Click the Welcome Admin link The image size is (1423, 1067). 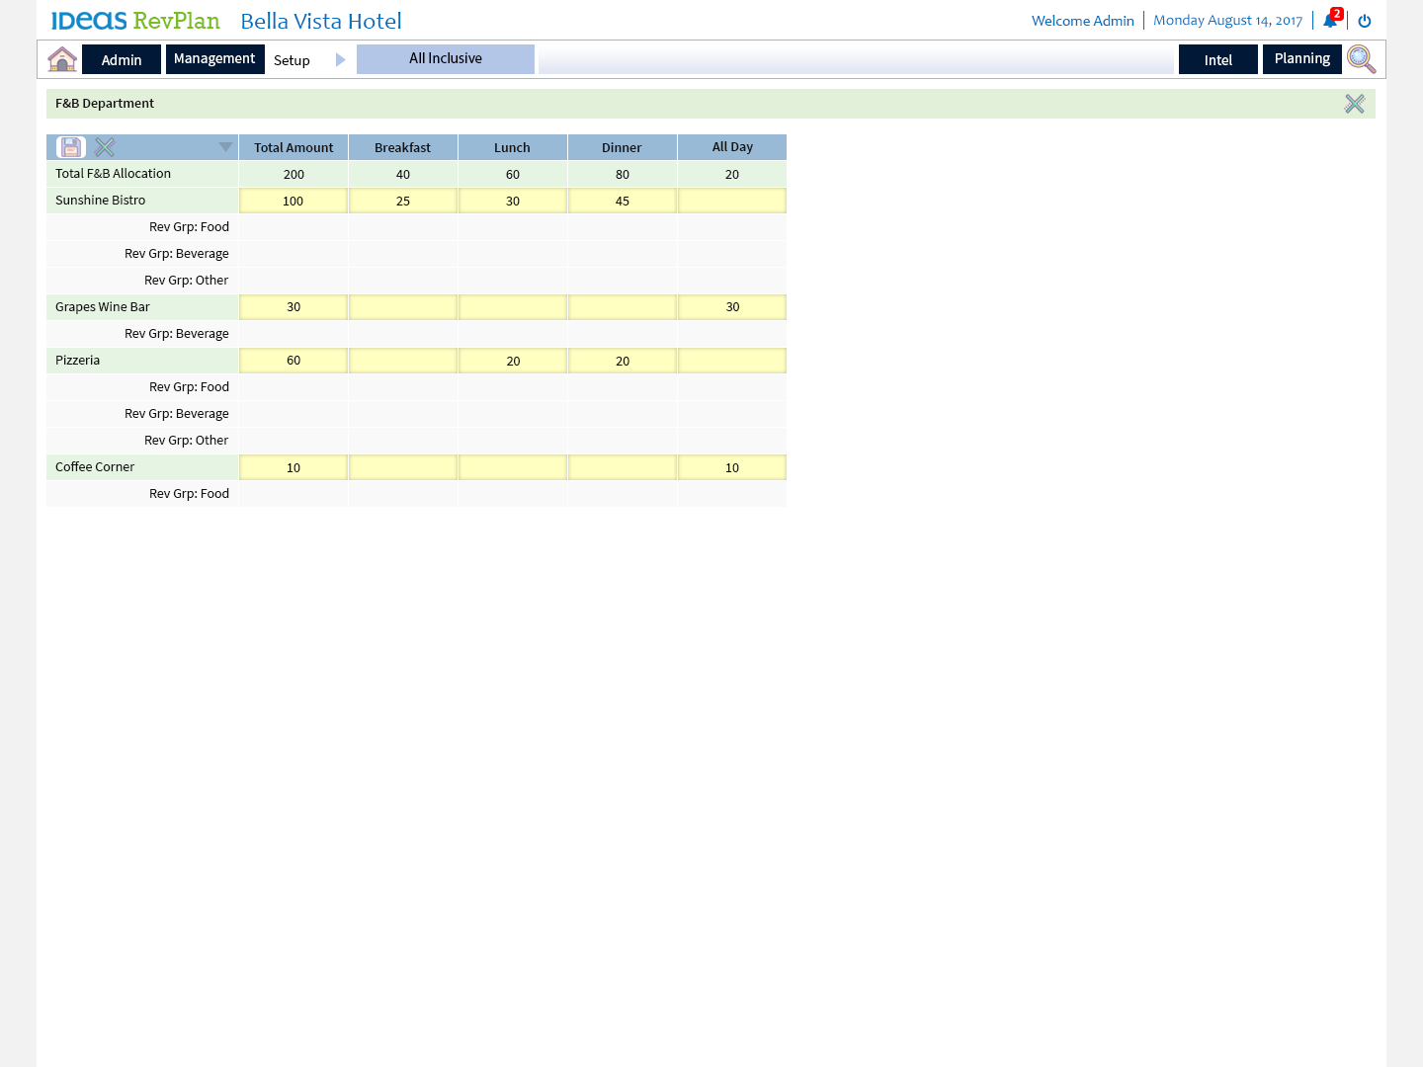pyautogui.click(x=1082, y=21)
